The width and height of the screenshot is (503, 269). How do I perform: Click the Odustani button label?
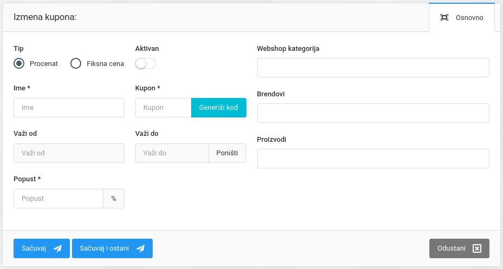pyautogui.click(x=452, y=248)
